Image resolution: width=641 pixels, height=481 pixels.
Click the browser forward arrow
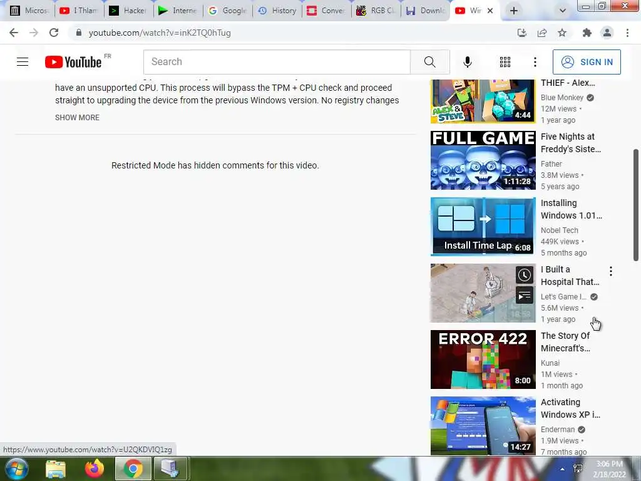(34, 33)
